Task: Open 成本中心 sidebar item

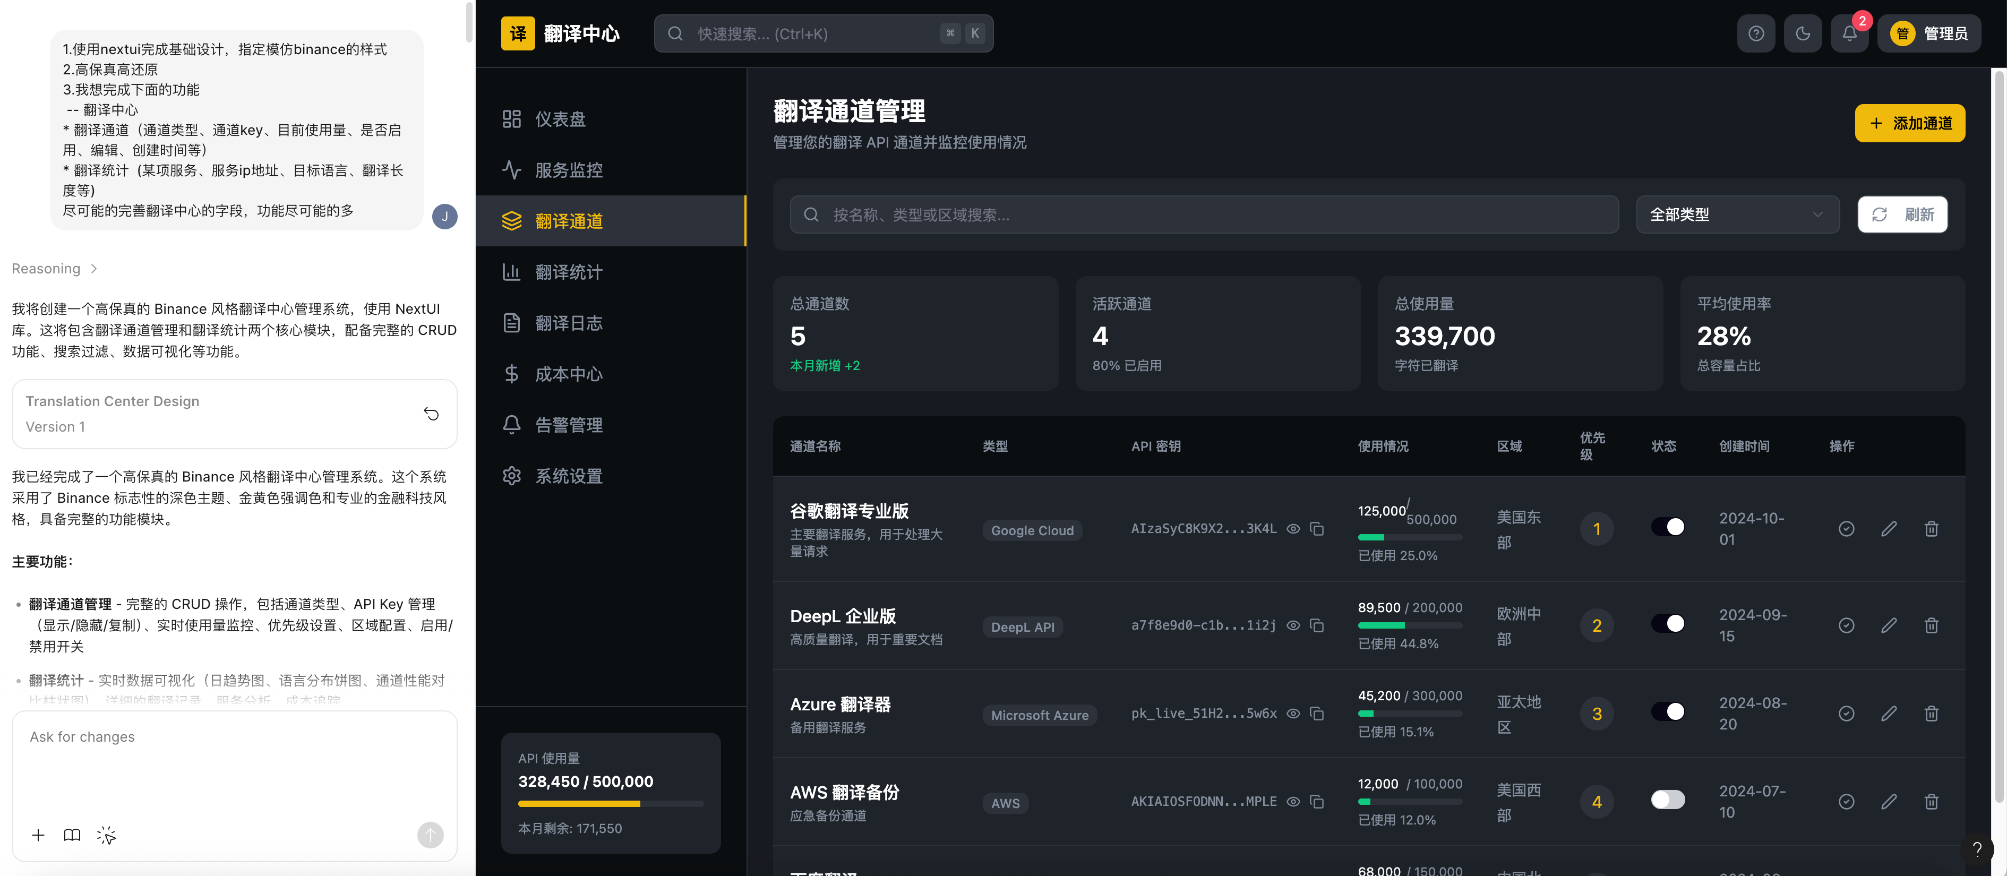Action: coord(569,375)
